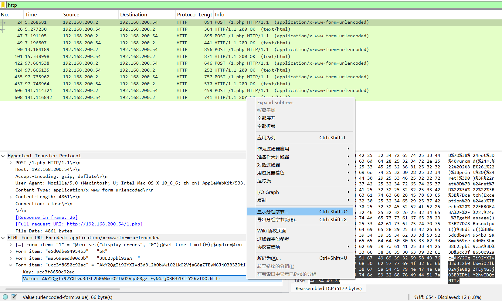Viewport: 502px width, 301px height.
Task: Open the capture file properties notepad icon
Action: (14, 297)
